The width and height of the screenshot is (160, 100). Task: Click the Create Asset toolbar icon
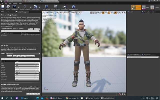(x=35, y=7)
